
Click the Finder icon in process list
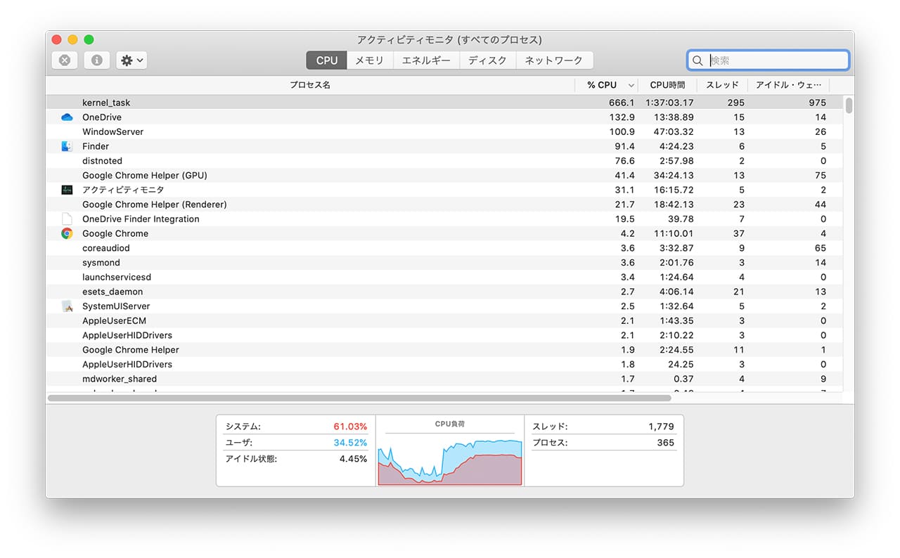67,146
